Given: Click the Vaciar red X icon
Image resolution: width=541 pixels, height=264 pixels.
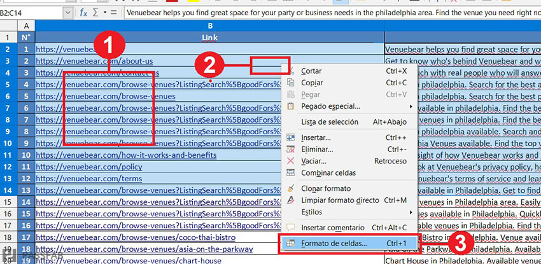Looking at the screenshot, I should tap(291, 161).
